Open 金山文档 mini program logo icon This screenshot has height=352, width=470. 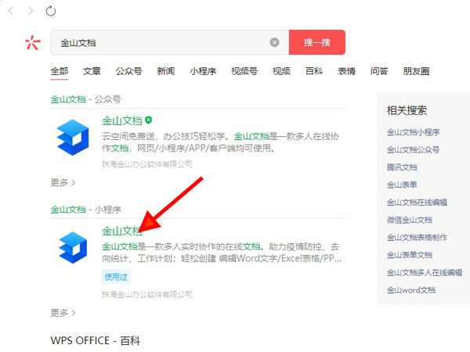point(73,246)
